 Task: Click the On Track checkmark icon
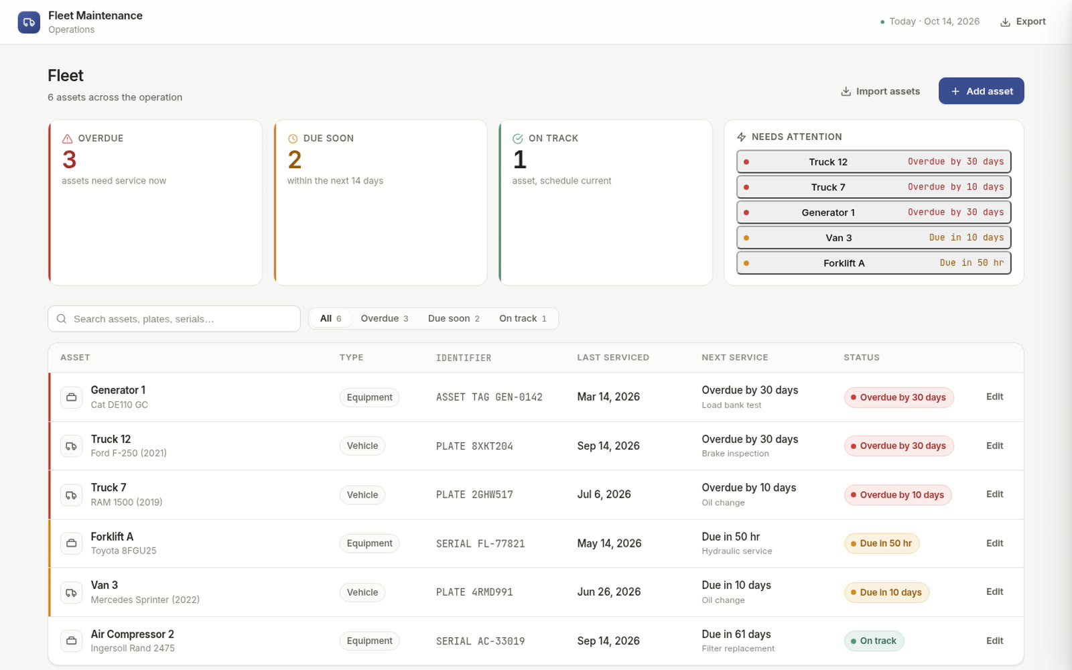518,139
